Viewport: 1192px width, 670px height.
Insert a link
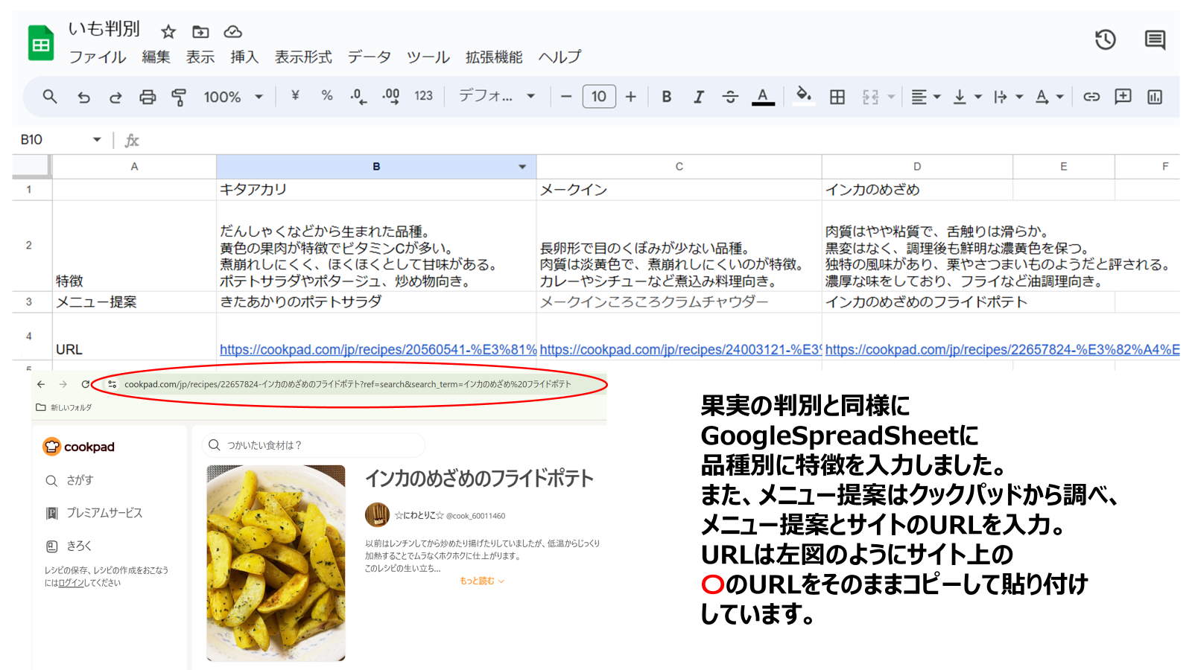click(x=1091, y=97)
